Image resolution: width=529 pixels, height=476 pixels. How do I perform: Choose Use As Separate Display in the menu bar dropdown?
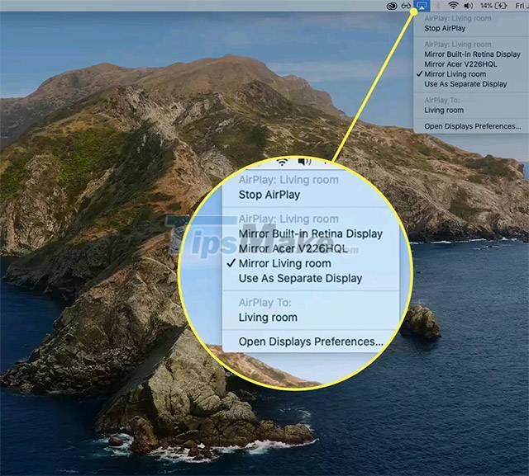pos(471,84)
